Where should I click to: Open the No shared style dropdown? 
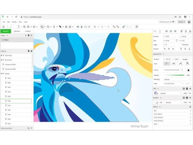pyautogui.click(x=173, y=84)
